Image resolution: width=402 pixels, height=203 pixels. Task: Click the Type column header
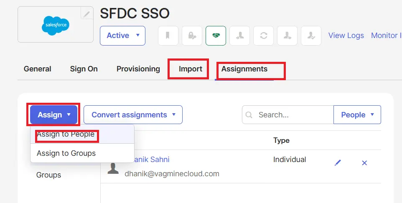[281, 140]
